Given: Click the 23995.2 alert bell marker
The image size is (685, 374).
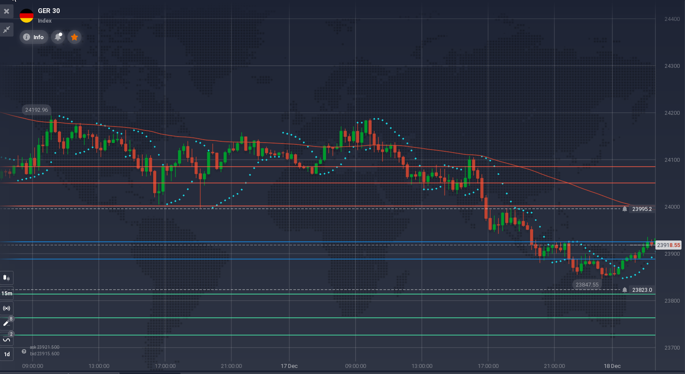Looking at the screenshot, I should [625, 209].
